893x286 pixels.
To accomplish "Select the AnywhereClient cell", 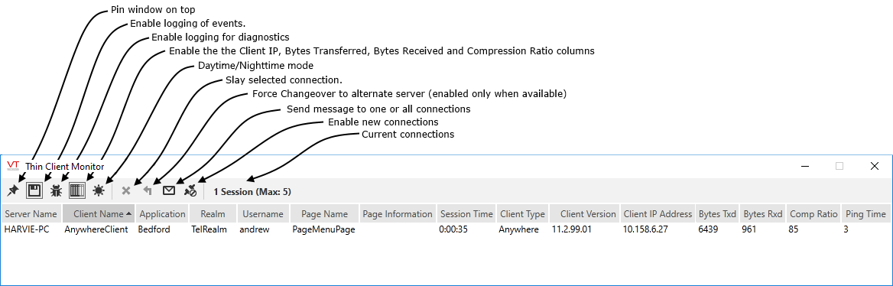I will click(x=96, y=229).
